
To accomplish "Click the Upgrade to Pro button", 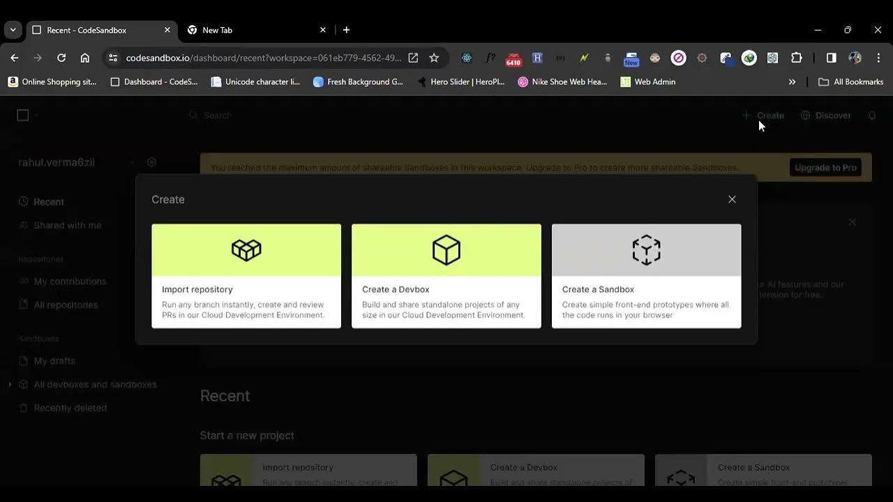I will pos(825,167).
